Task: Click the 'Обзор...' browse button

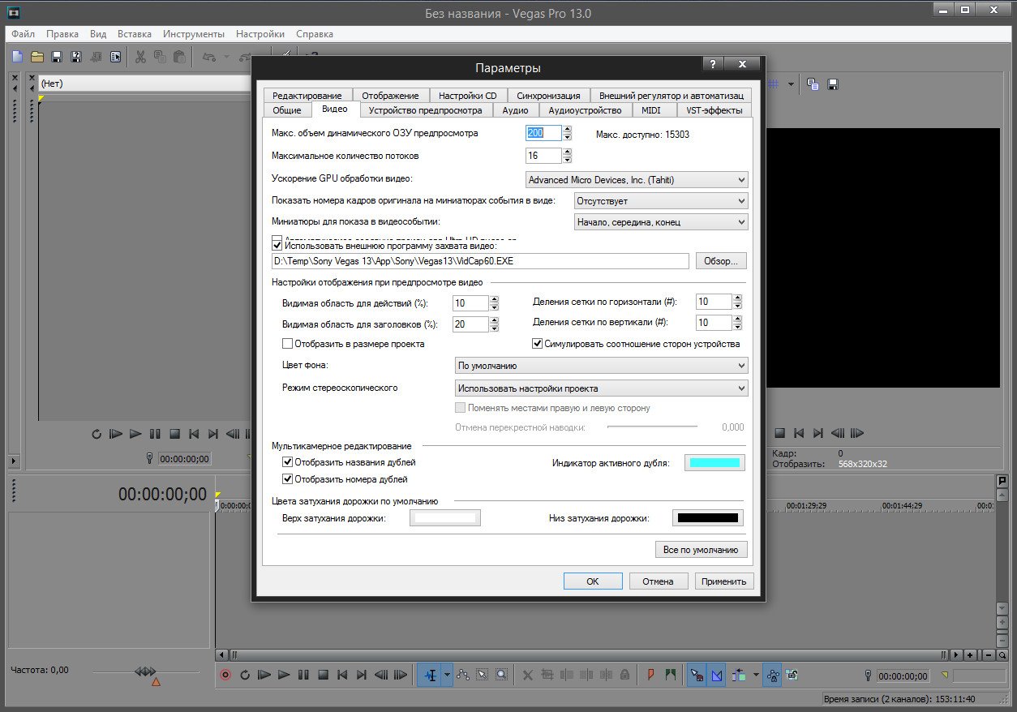Action: pos(721,261)
